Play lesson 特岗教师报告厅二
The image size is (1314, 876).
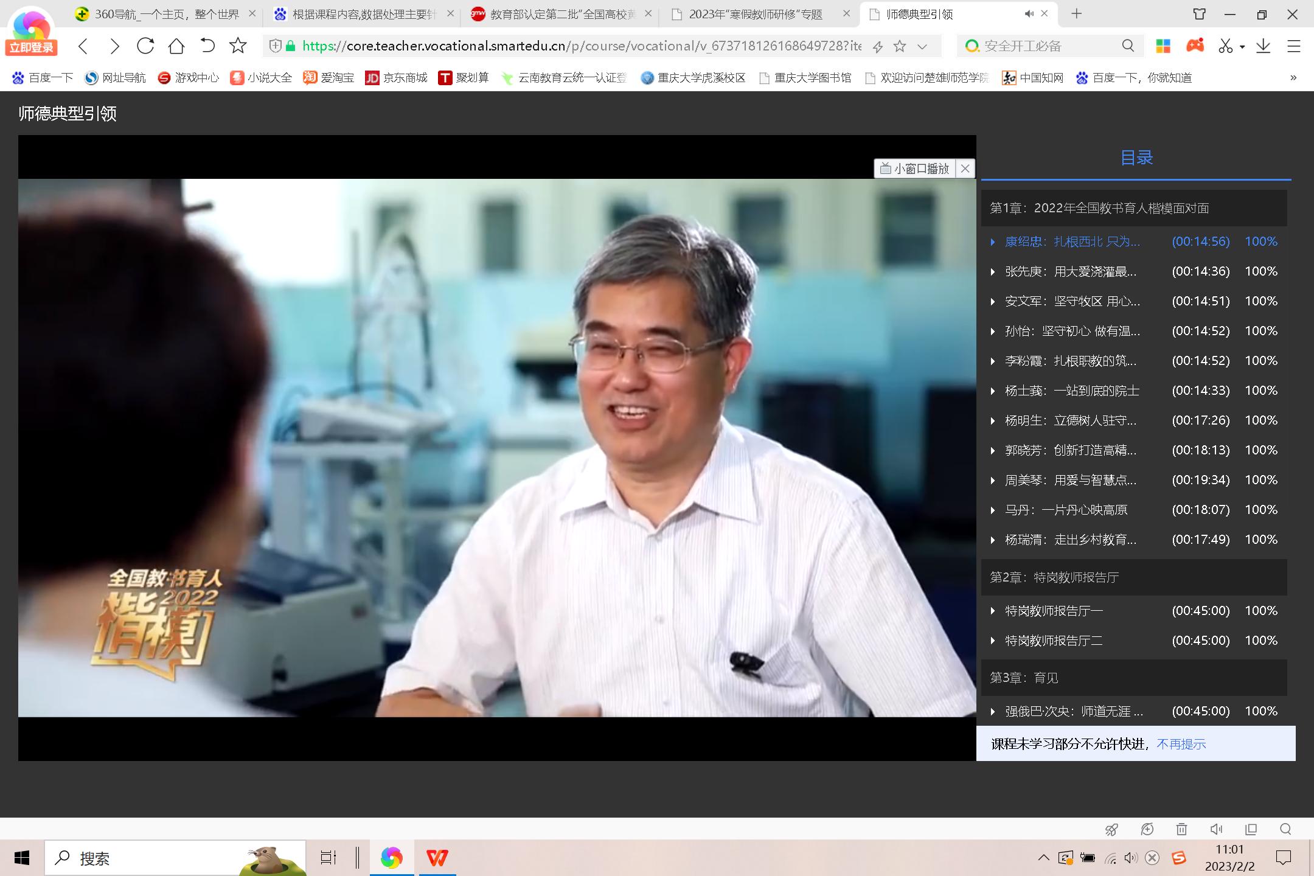tap(1134, 641)
